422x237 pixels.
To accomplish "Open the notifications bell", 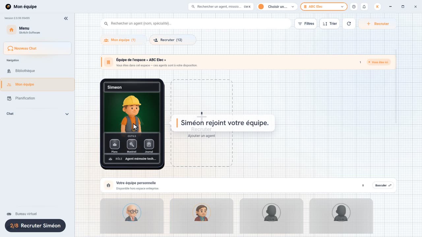I will coord(364,7).
